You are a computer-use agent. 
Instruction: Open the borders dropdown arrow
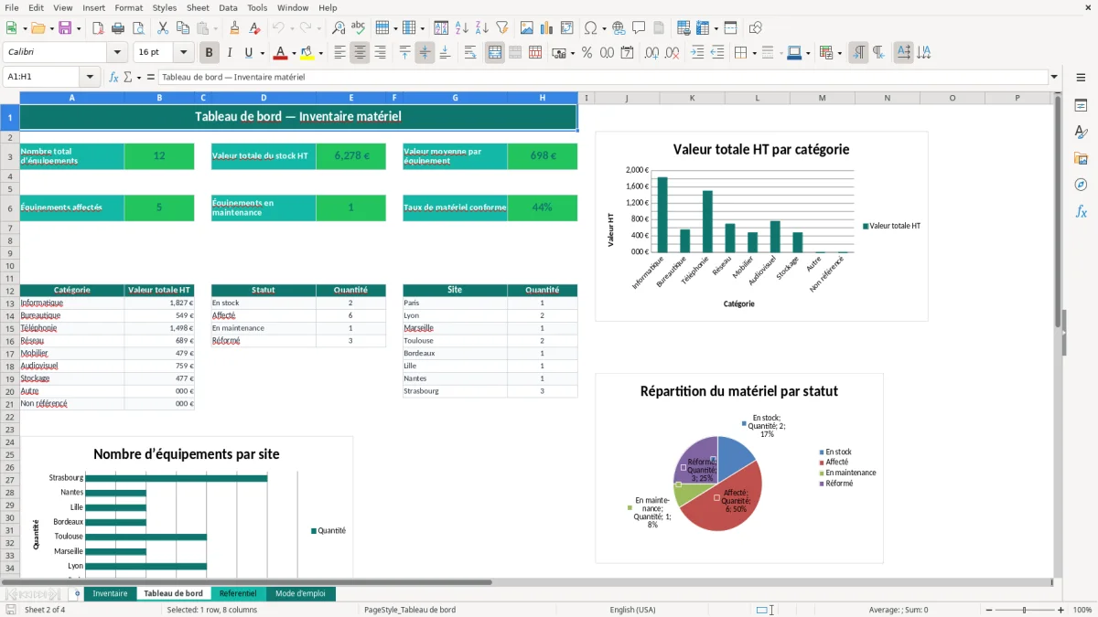754,53
